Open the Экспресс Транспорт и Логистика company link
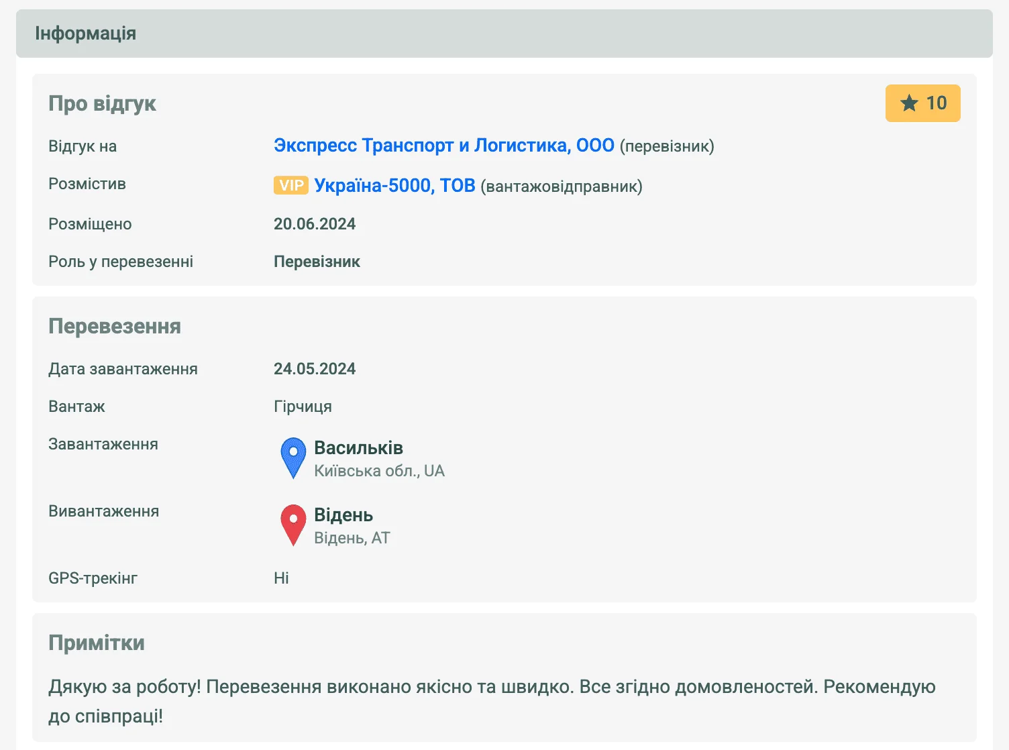This screenshot has height=750, width=1009. 443,146
